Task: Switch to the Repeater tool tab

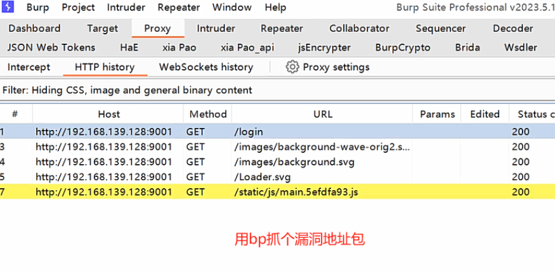Action: coord(282,29)
